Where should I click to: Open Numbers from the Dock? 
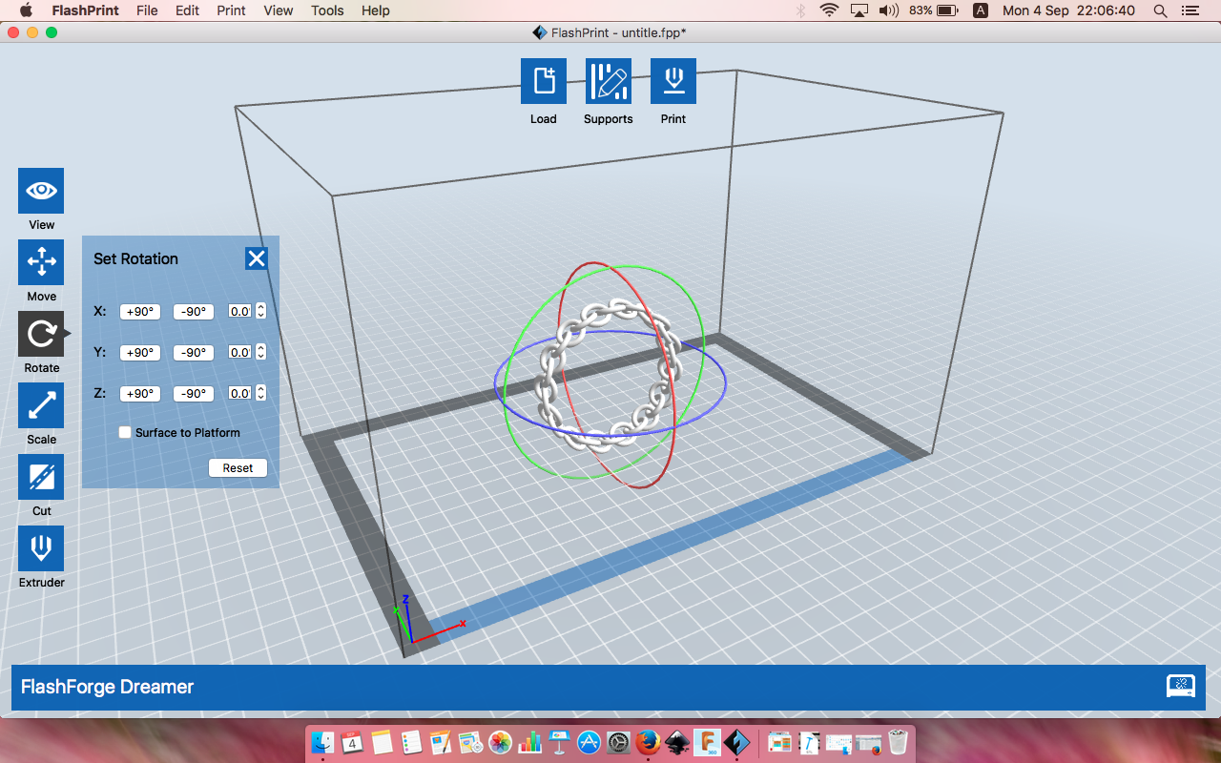click(x=530, y=742)
